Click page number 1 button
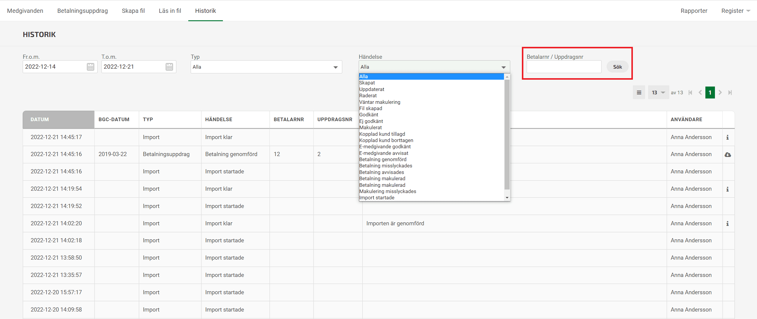The height and width of the screenshot is (319, 757). [x=710, y=93]
